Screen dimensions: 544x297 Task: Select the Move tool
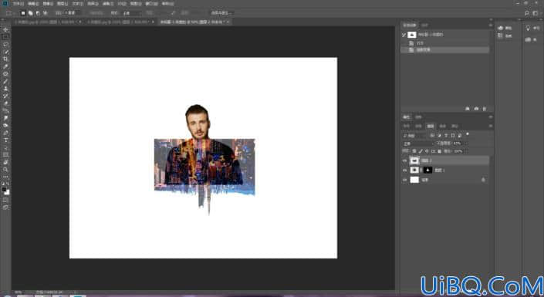[5, 29]
